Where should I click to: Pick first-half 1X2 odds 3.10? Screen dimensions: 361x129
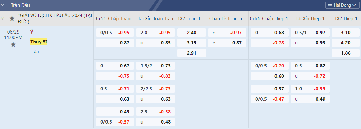click(x=346, y=33)
